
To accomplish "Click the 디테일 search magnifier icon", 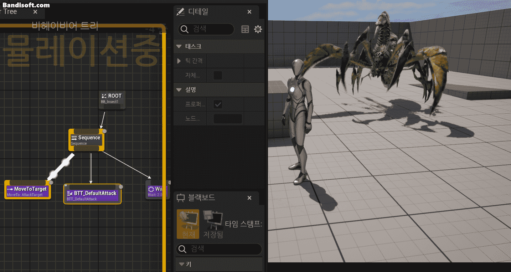I will point(185,29).
